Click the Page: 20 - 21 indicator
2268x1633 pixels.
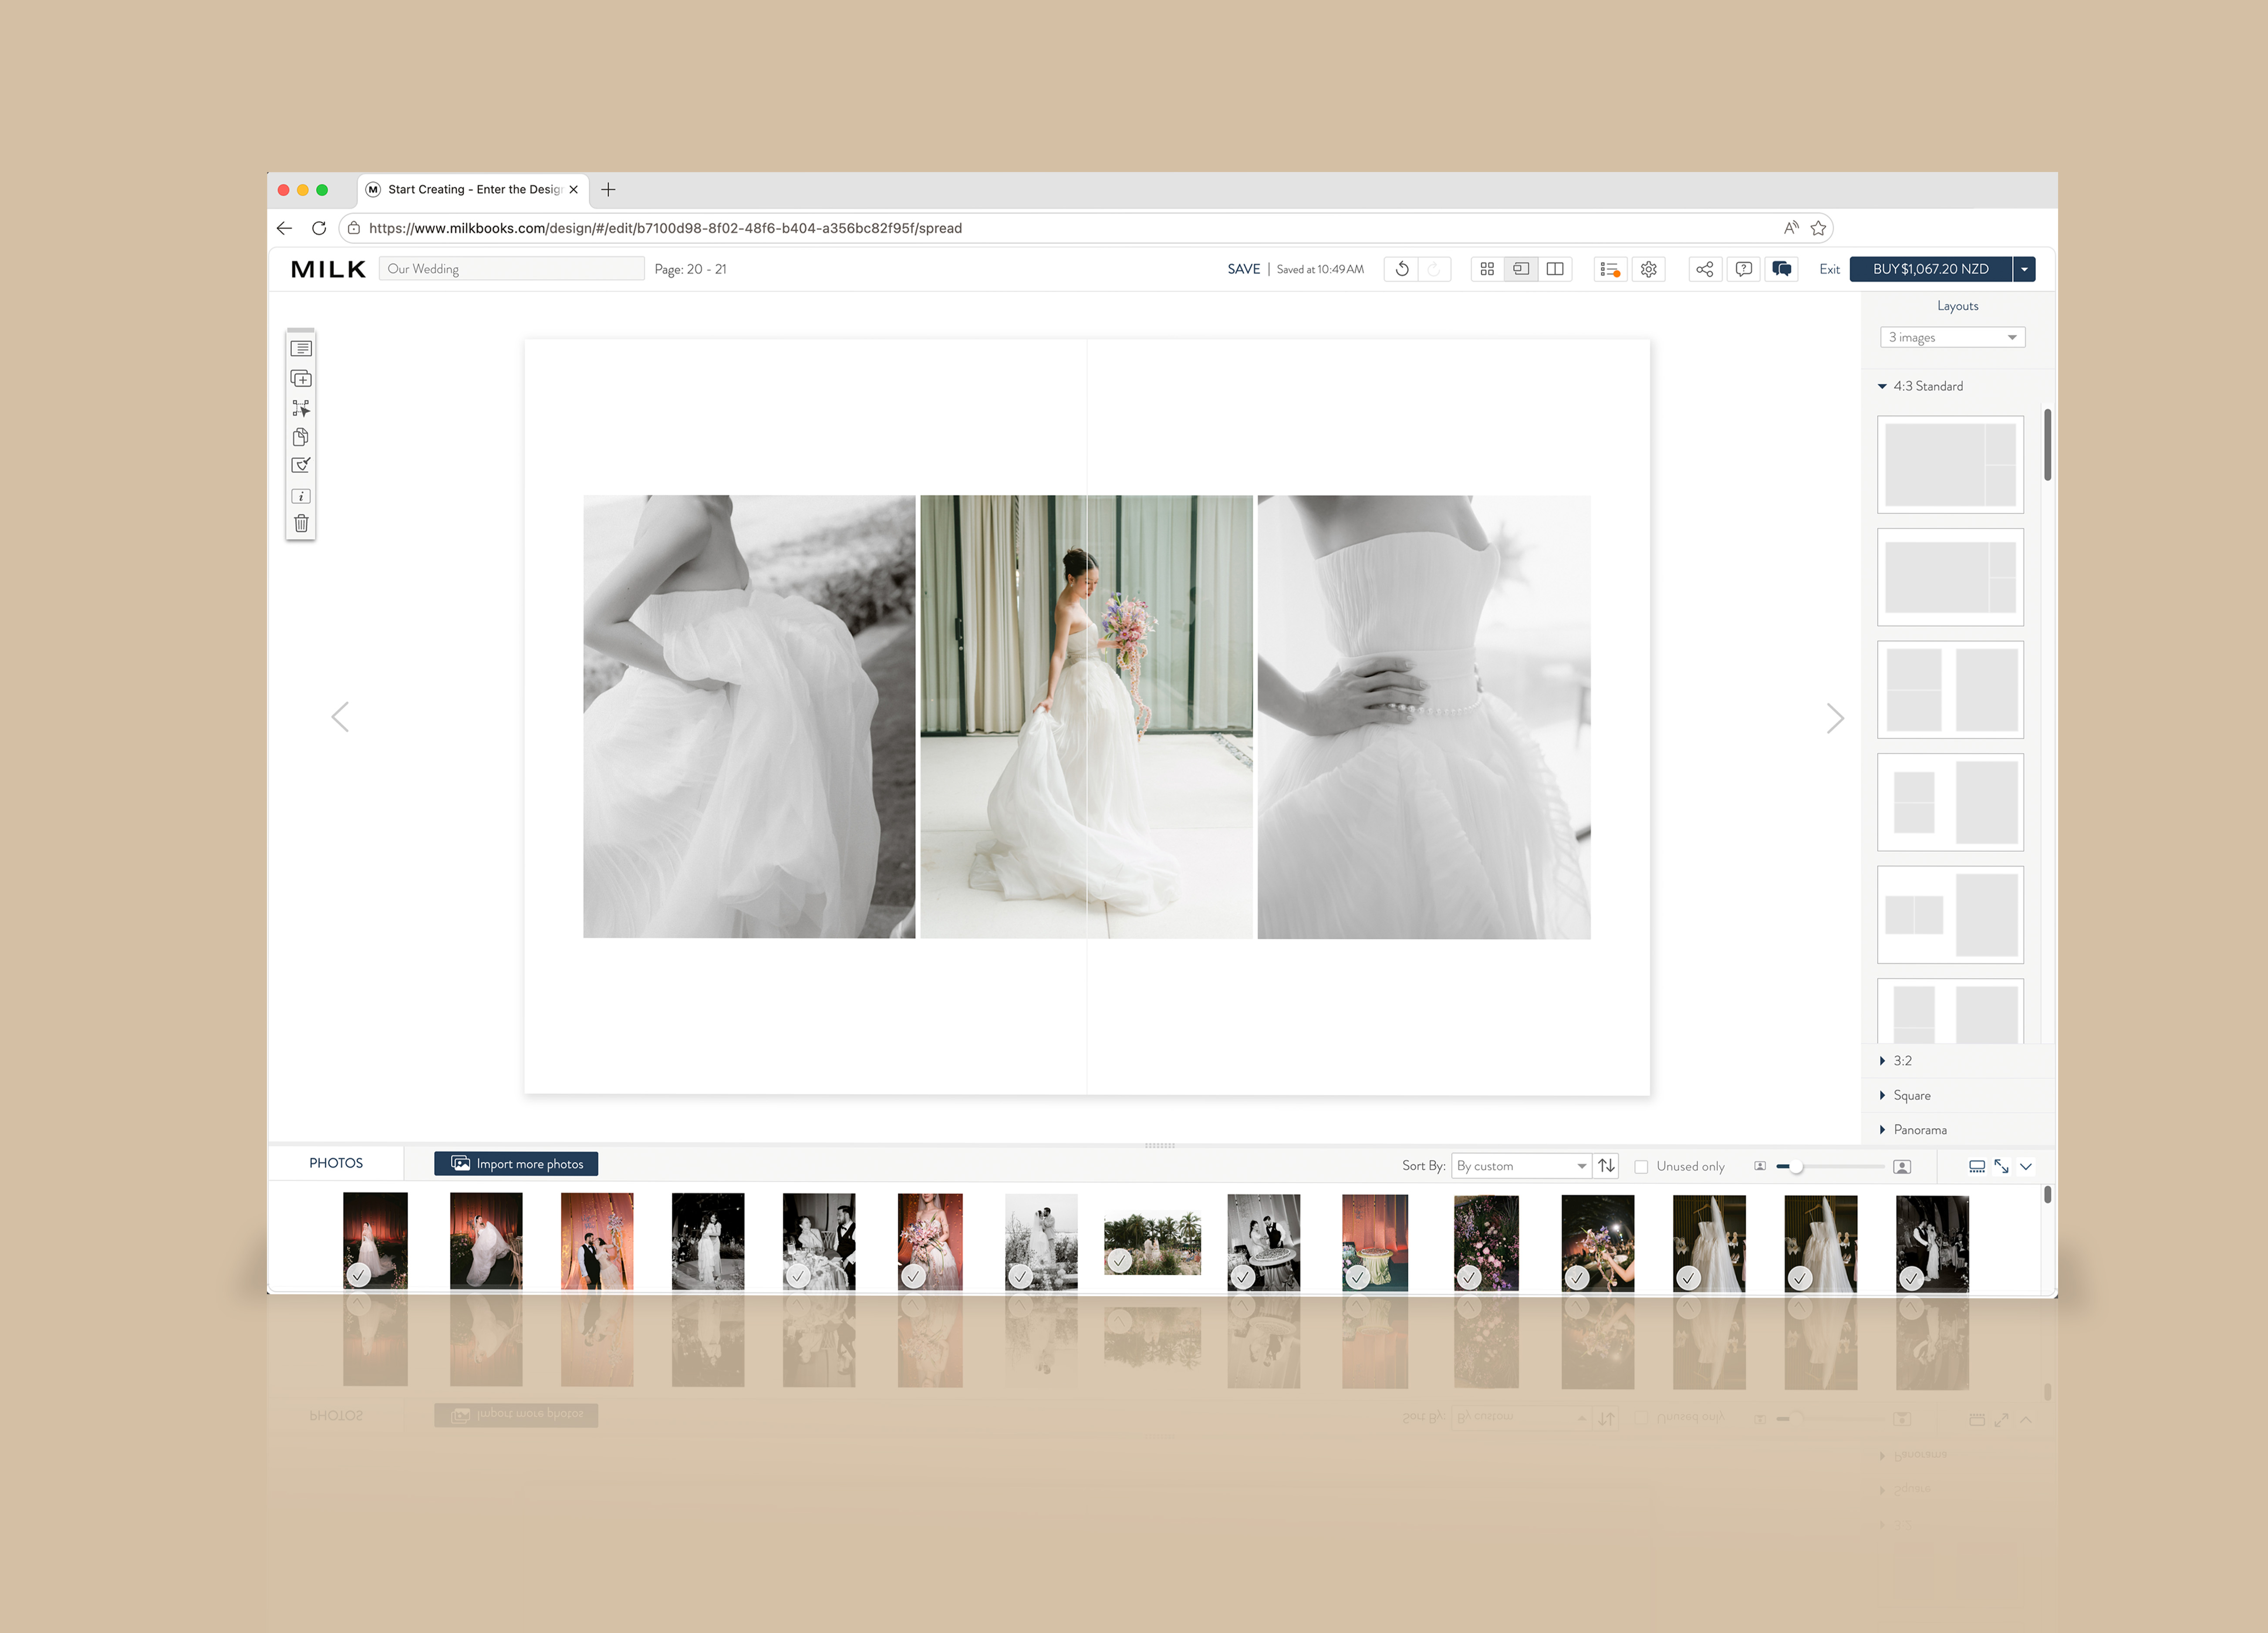tap(690, 269)
